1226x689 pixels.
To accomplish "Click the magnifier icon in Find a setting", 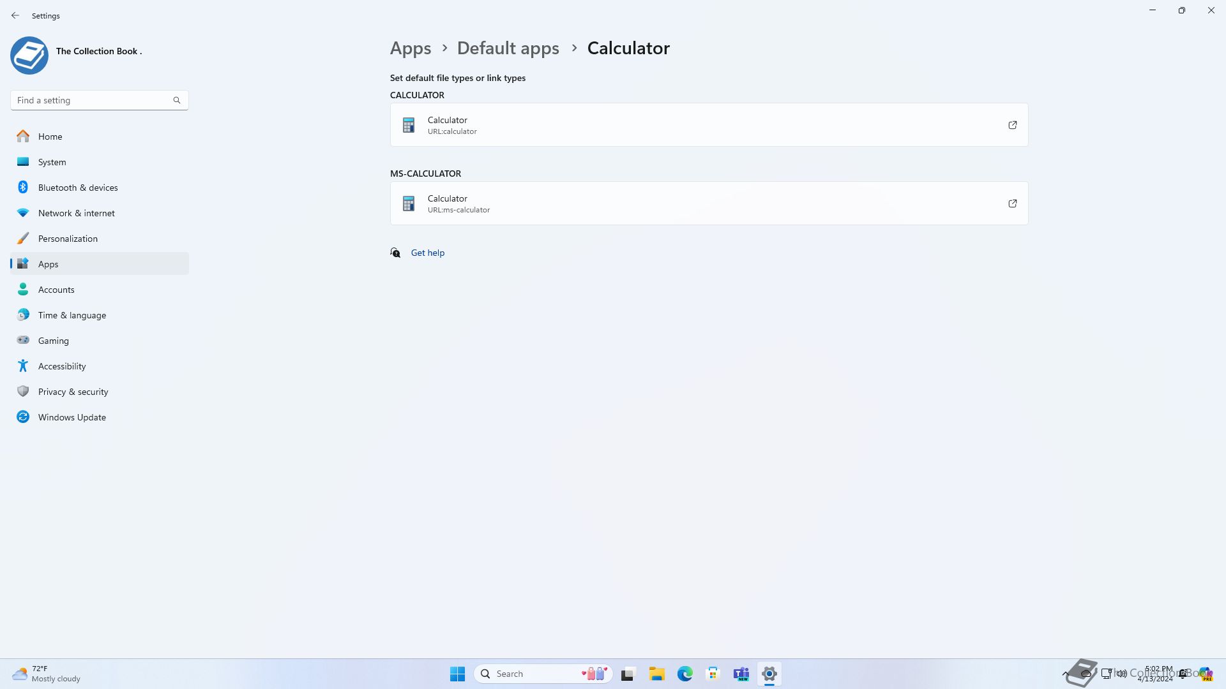I will 177,100.
